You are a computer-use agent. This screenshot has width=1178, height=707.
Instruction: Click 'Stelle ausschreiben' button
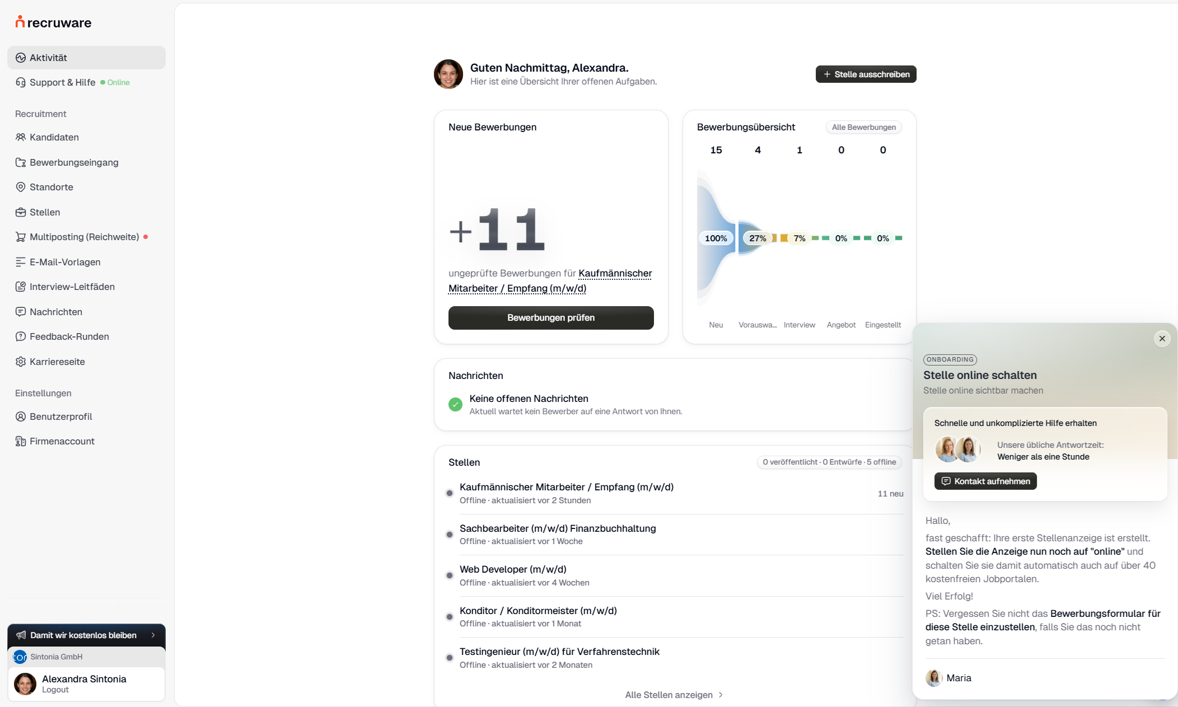pos(866,74)
